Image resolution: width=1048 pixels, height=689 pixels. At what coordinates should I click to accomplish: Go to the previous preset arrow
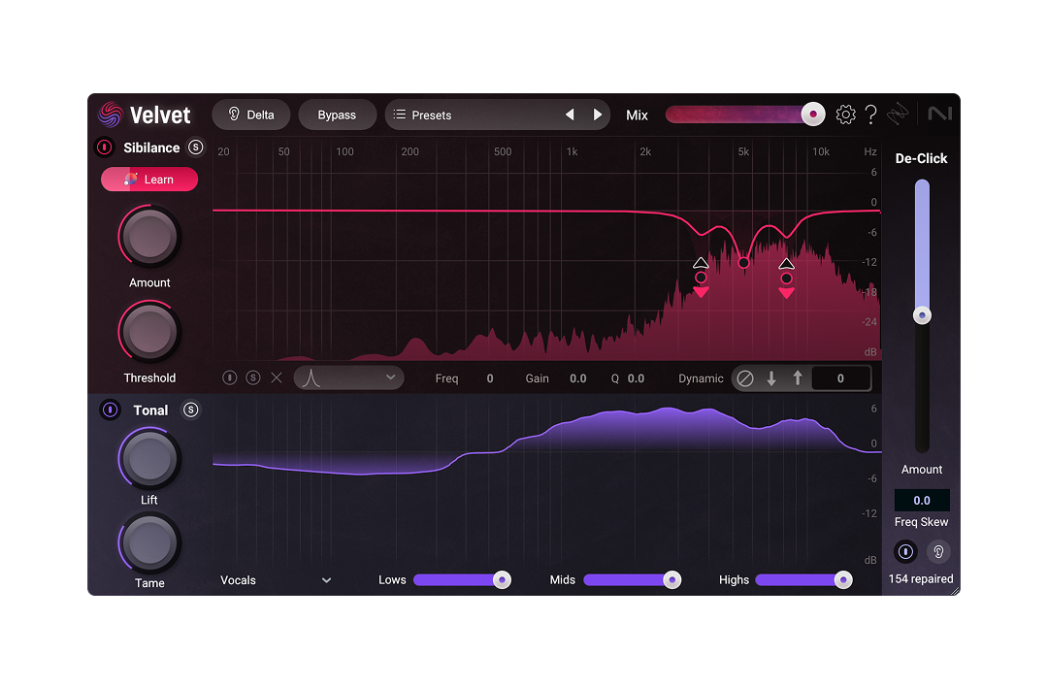570,115
